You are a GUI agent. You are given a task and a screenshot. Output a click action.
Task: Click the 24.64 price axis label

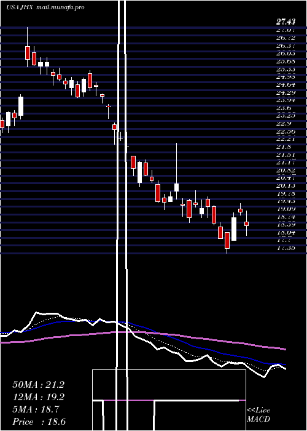tap(286, 84)
